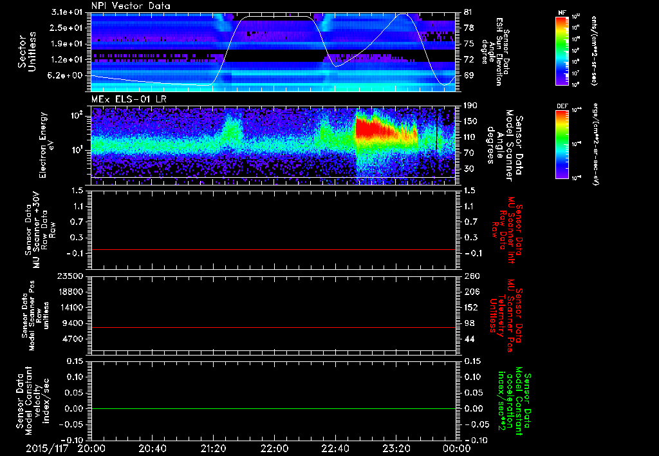The image size is (659, 456).
Task: Click the 110 scanner angle tick value
Action: pos(470,137)
